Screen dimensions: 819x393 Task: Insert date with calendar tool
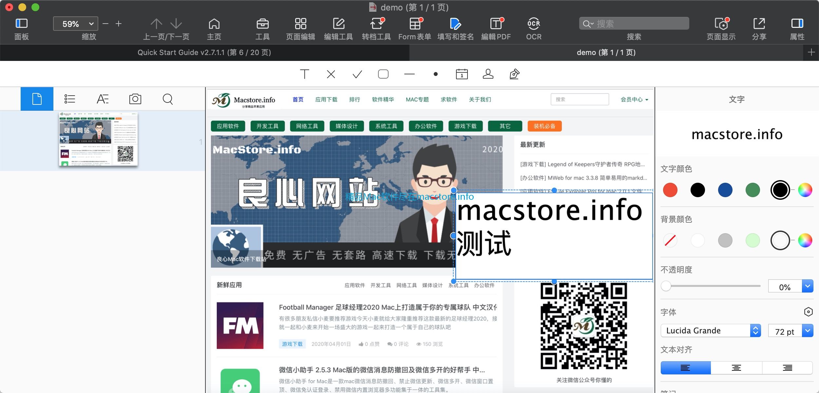[x=462, y=74]
